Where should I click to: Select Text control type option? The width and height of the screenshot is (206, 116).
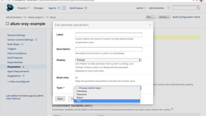coord(107,101)
